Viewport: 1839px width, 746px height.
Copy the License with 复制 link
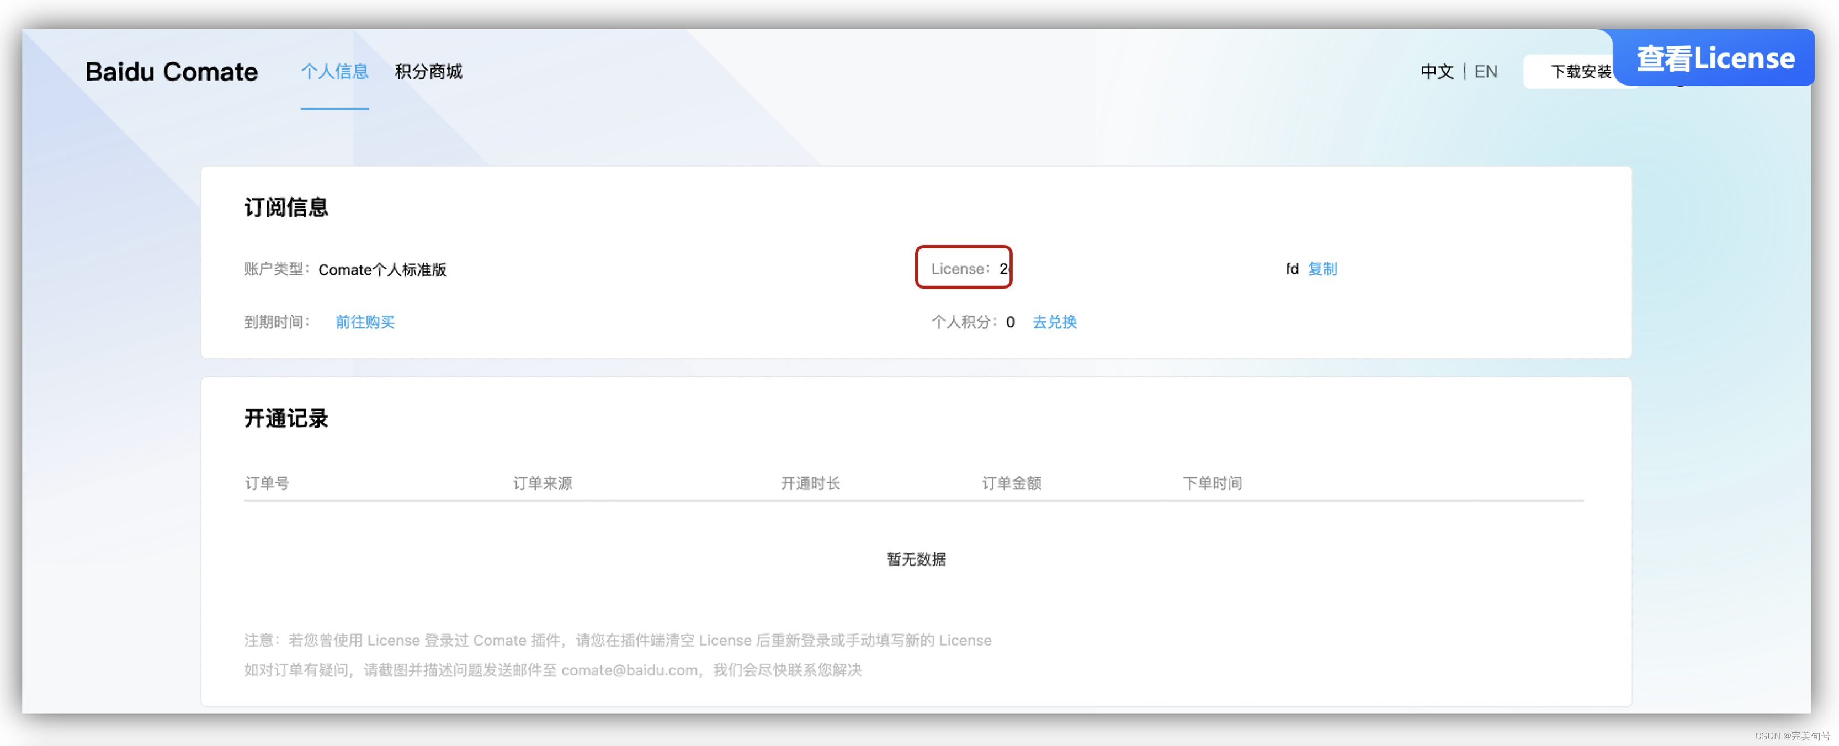[x=1322, y=268]
